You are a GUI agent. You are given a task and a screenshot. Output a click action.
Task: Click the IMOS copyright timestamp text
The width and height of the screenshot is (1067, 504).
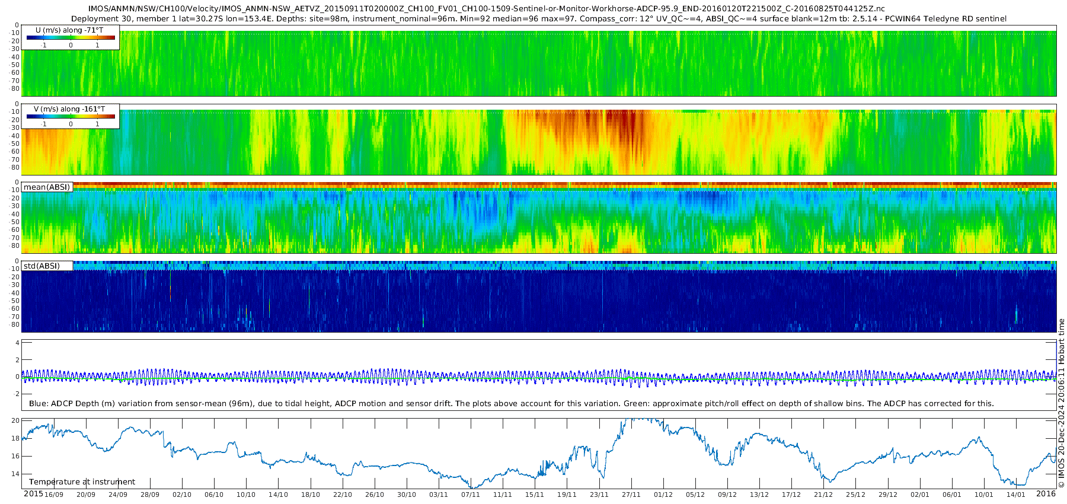pyautogui.click(x=1061, y=403)
